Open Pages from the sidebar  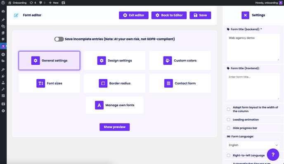tap(3, 33)
